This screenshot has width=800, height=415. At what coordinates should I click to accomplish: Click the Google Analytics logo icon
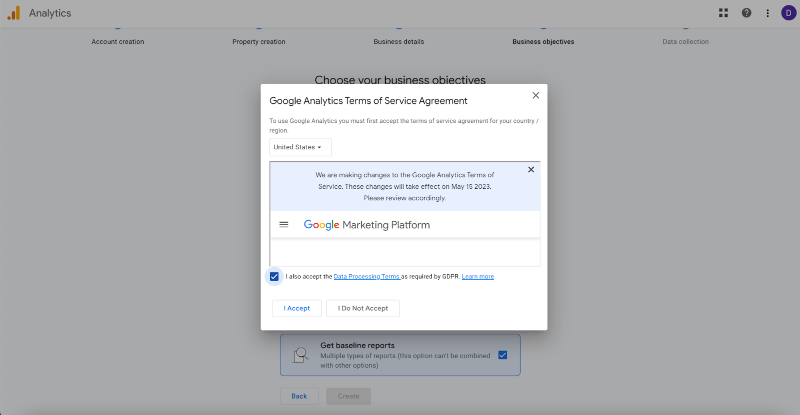point(14,13)
